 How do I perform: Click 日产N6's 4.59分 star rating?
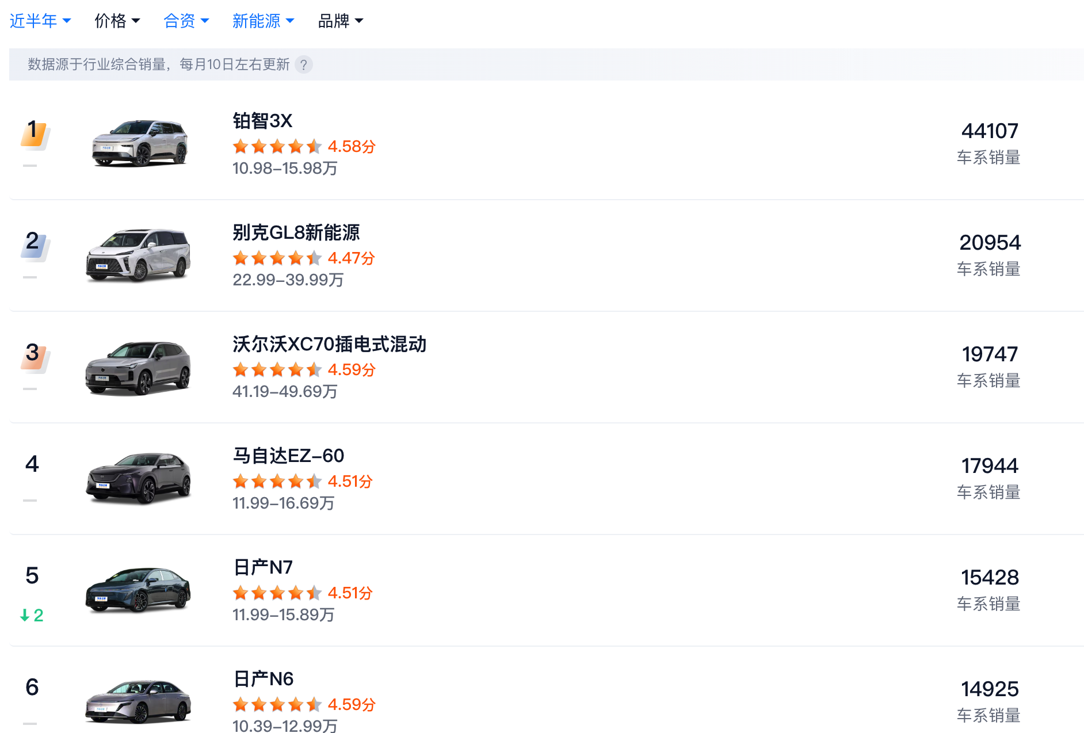tap(304, 704)
